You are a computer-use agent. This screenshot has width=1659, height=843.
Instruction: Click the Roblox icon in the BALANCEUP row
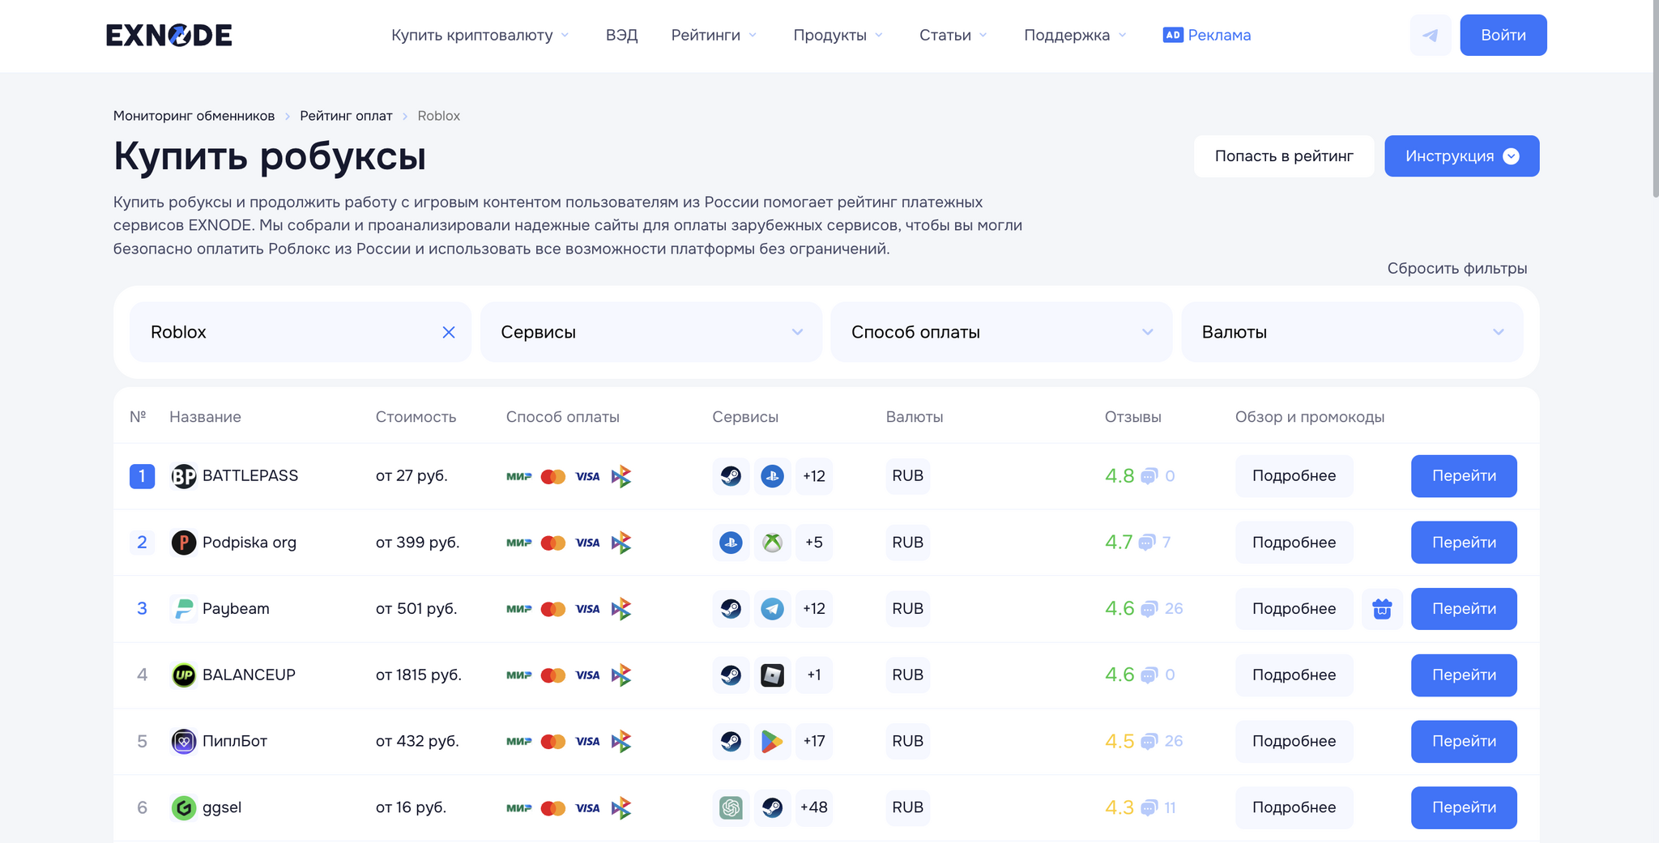772,675
